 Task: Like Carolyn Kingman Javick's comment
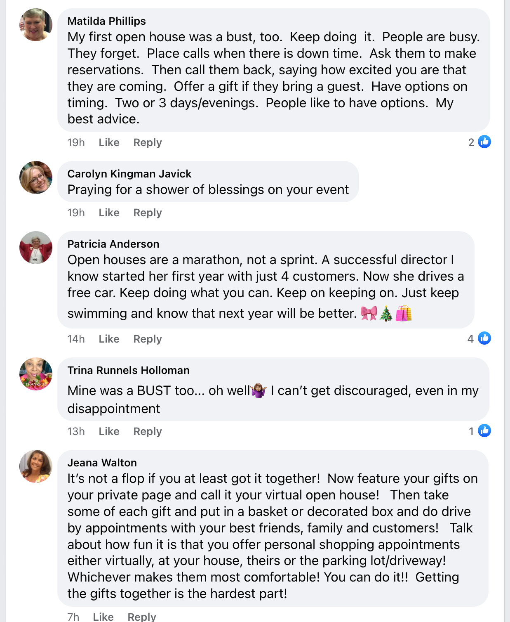coord(109,213)
